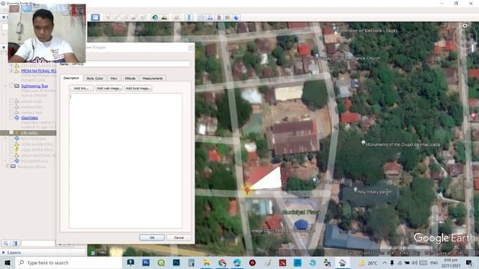Switch to the Altitude tab
The image size is (479, 269).
tap(129, 78)
